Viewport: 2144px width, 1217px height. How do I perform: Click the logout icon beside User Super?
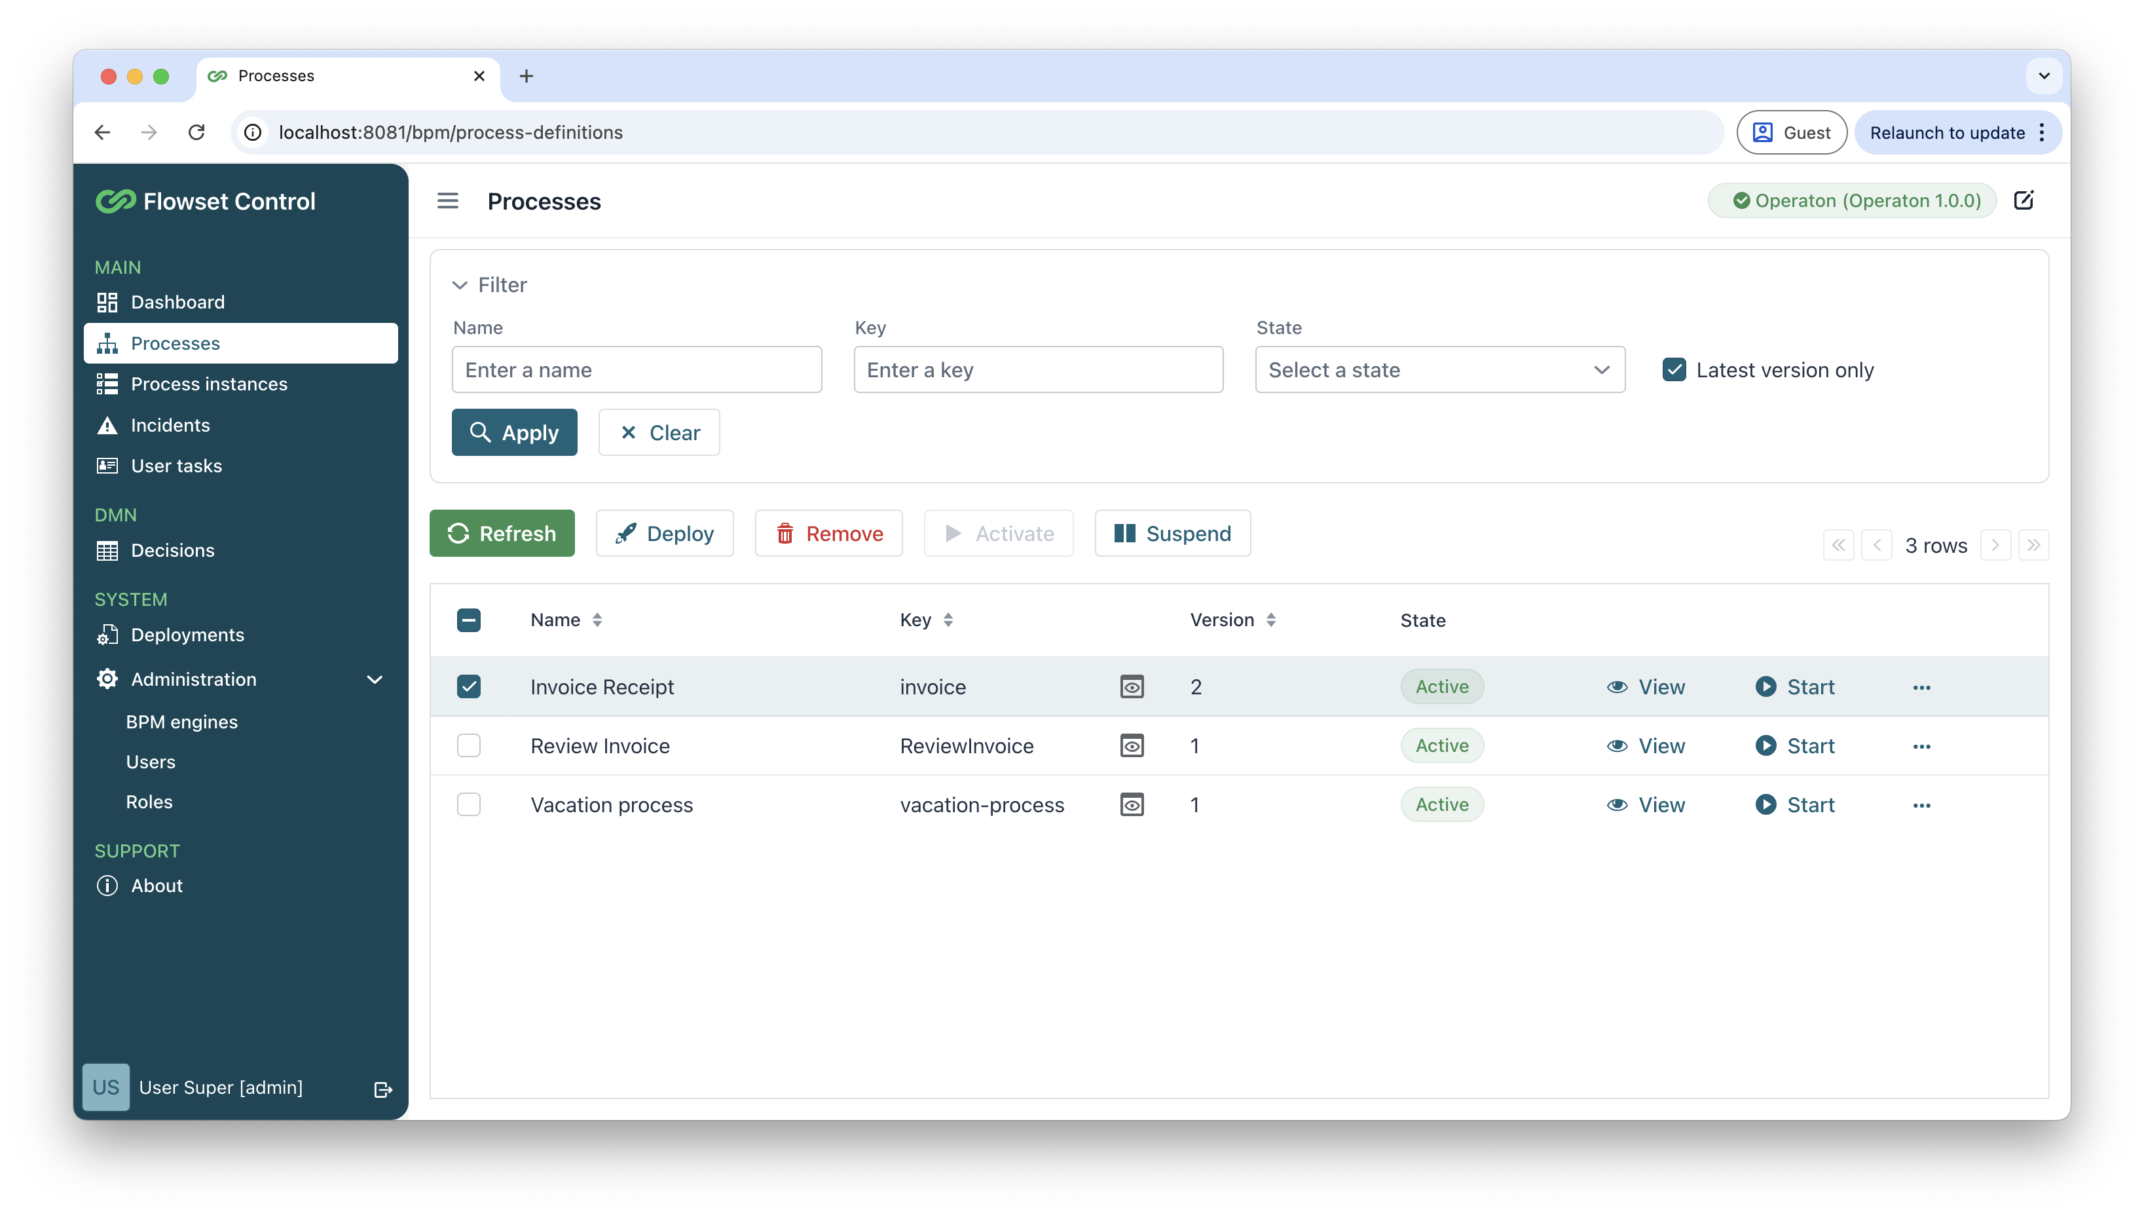click(x=382, y=1089)
